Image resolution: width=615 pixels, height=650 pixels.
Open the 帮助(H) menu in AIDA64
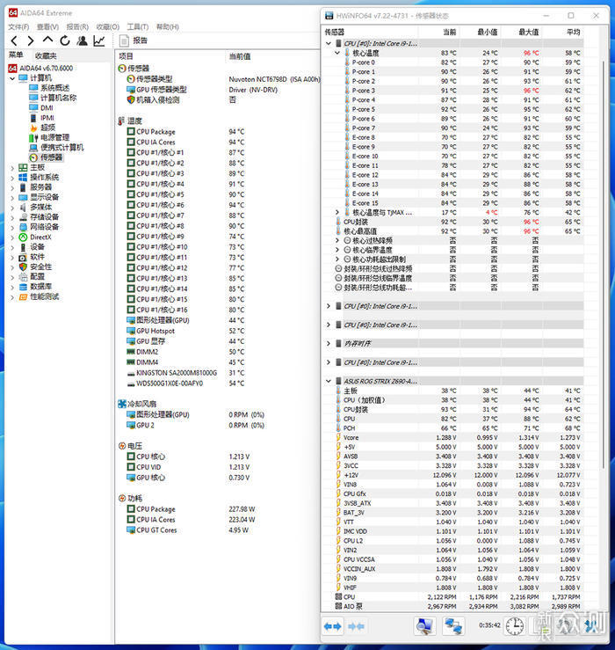pos(167,27)
